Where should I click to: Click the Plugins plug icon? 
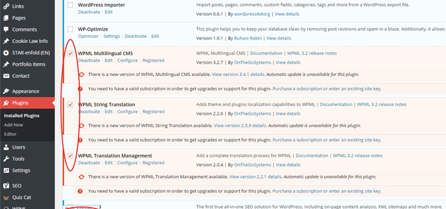point(6,103)
